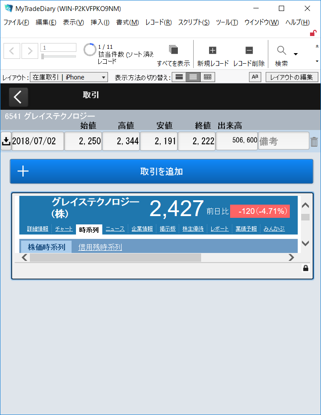The height and width of the screenshot is (415, 321).
Task: Open 詳細情報 tab in web viewer
Action: [x=38, y=229]
